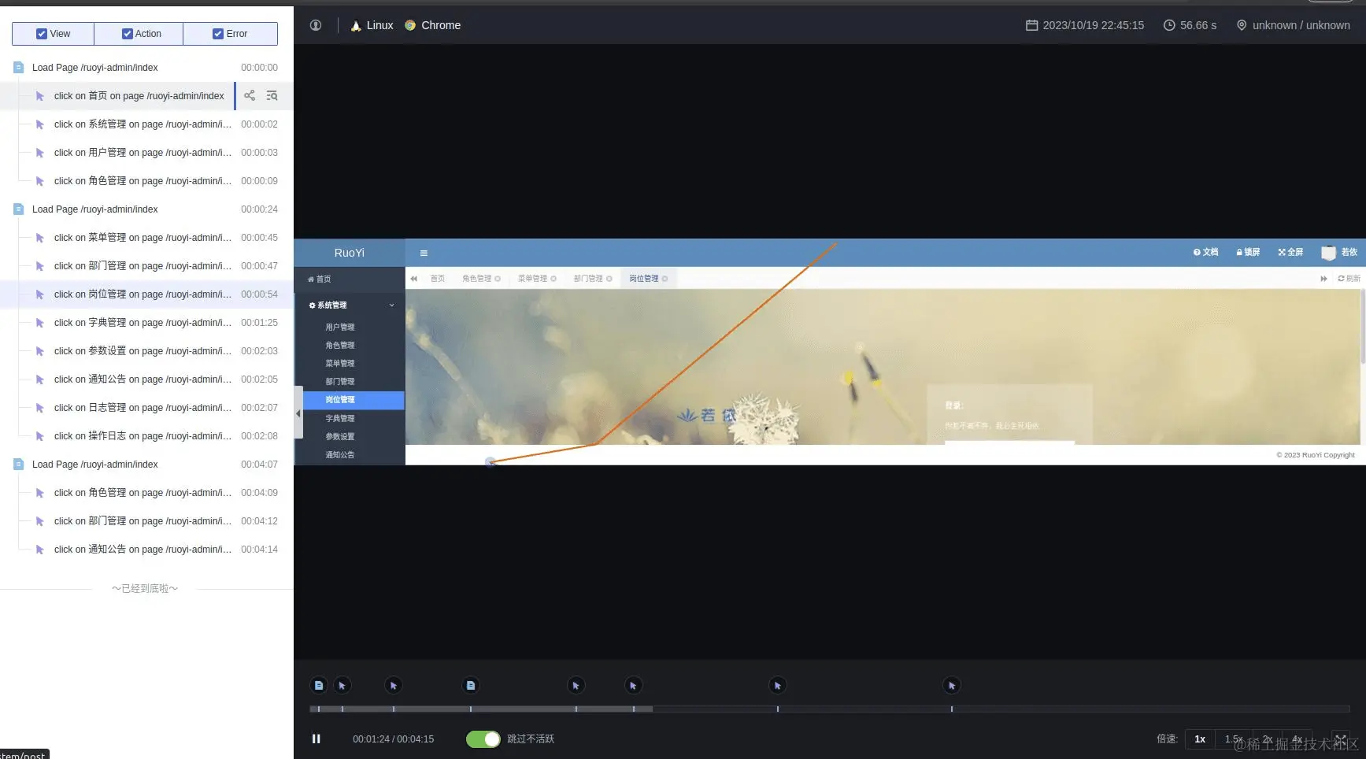Jump to the second page-load marker on the timeline

(471, 686)
